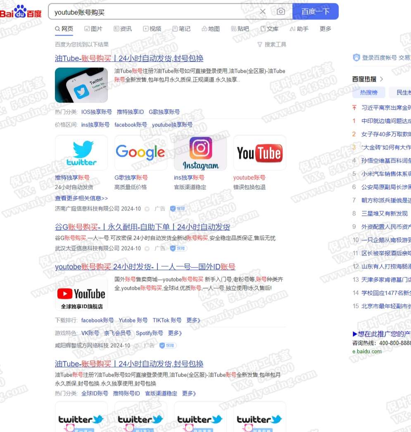
Task: Open the youtube独享账号 link
Action: click(172, 125)
